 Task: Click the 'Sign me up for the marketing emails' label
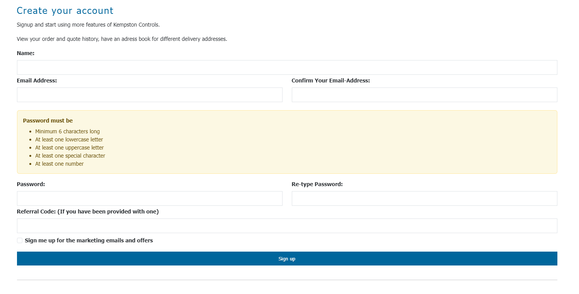[x=89, y=240]
